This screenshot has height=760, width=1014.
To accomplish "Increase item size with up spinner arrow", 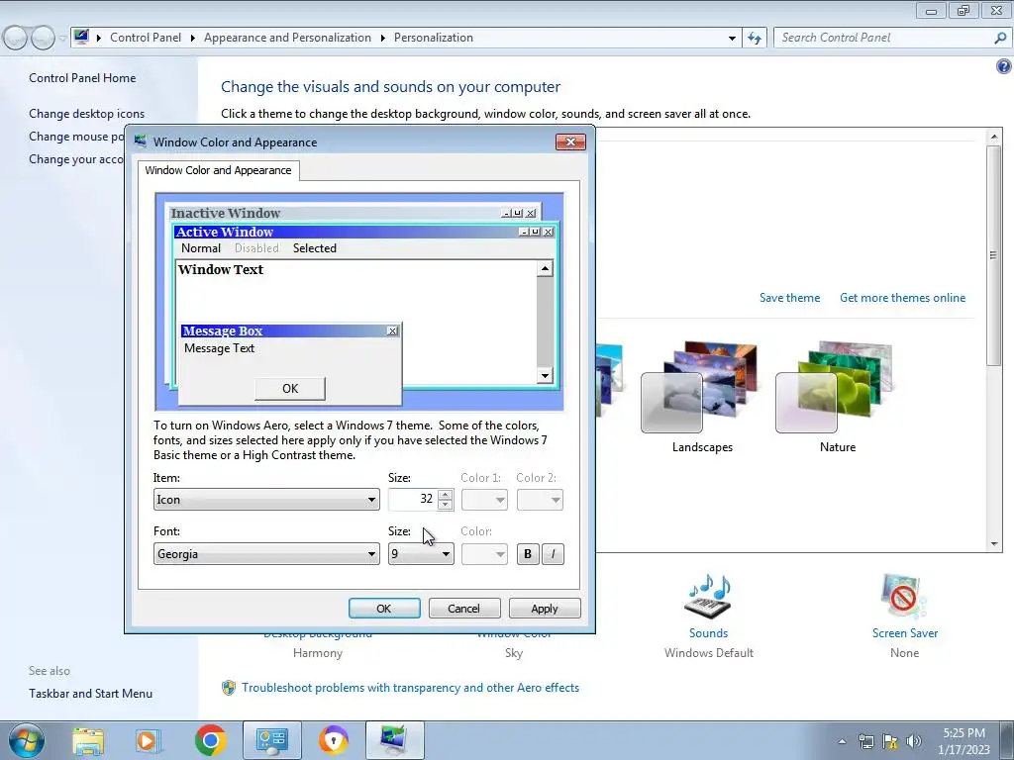I will tap(445, 495).
